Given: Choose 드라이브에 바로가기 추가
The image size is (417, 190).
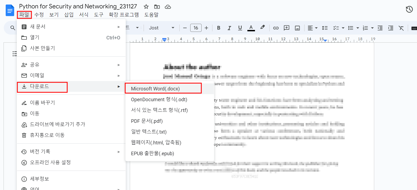Looking at the screenshot, I should [71, 124].
